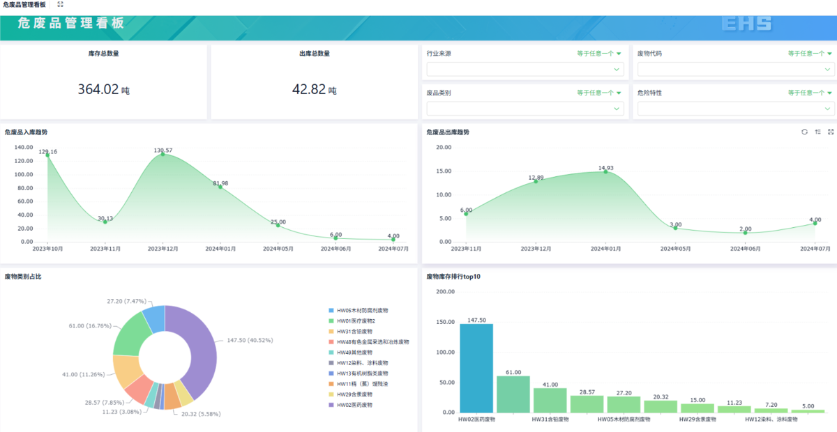Viewport: 837px width, 432px height.
Task: Open the 等于任意一个 condition for 废品类别
Action: (598, 93)
